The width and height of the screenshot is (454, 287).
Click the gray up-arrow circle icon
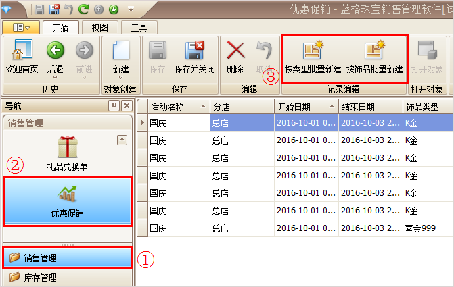(99, 10)
